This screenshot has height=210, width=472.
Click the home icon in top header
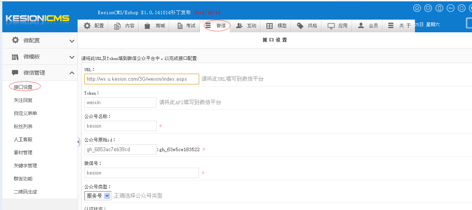tap(417, 8)
